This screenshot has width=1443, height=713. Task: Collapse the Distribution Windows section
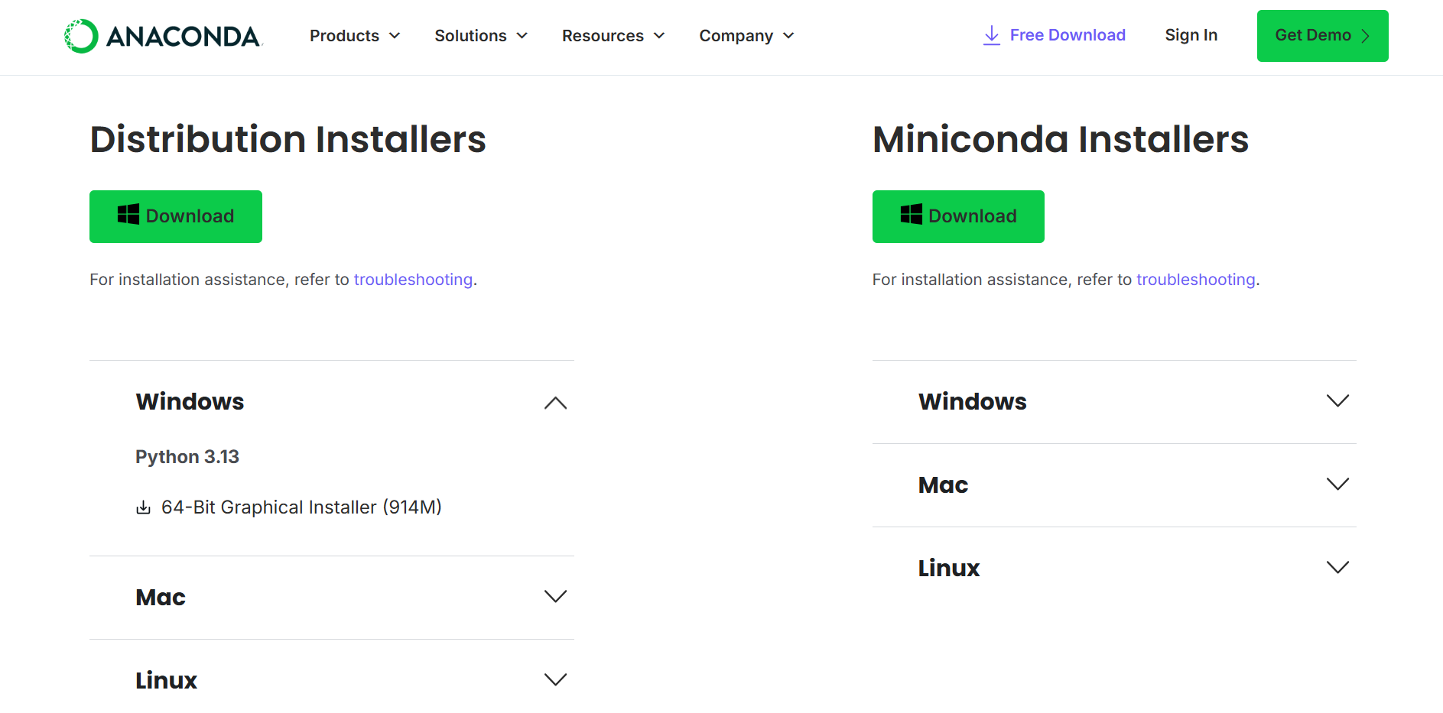click(x=332, y=402)
